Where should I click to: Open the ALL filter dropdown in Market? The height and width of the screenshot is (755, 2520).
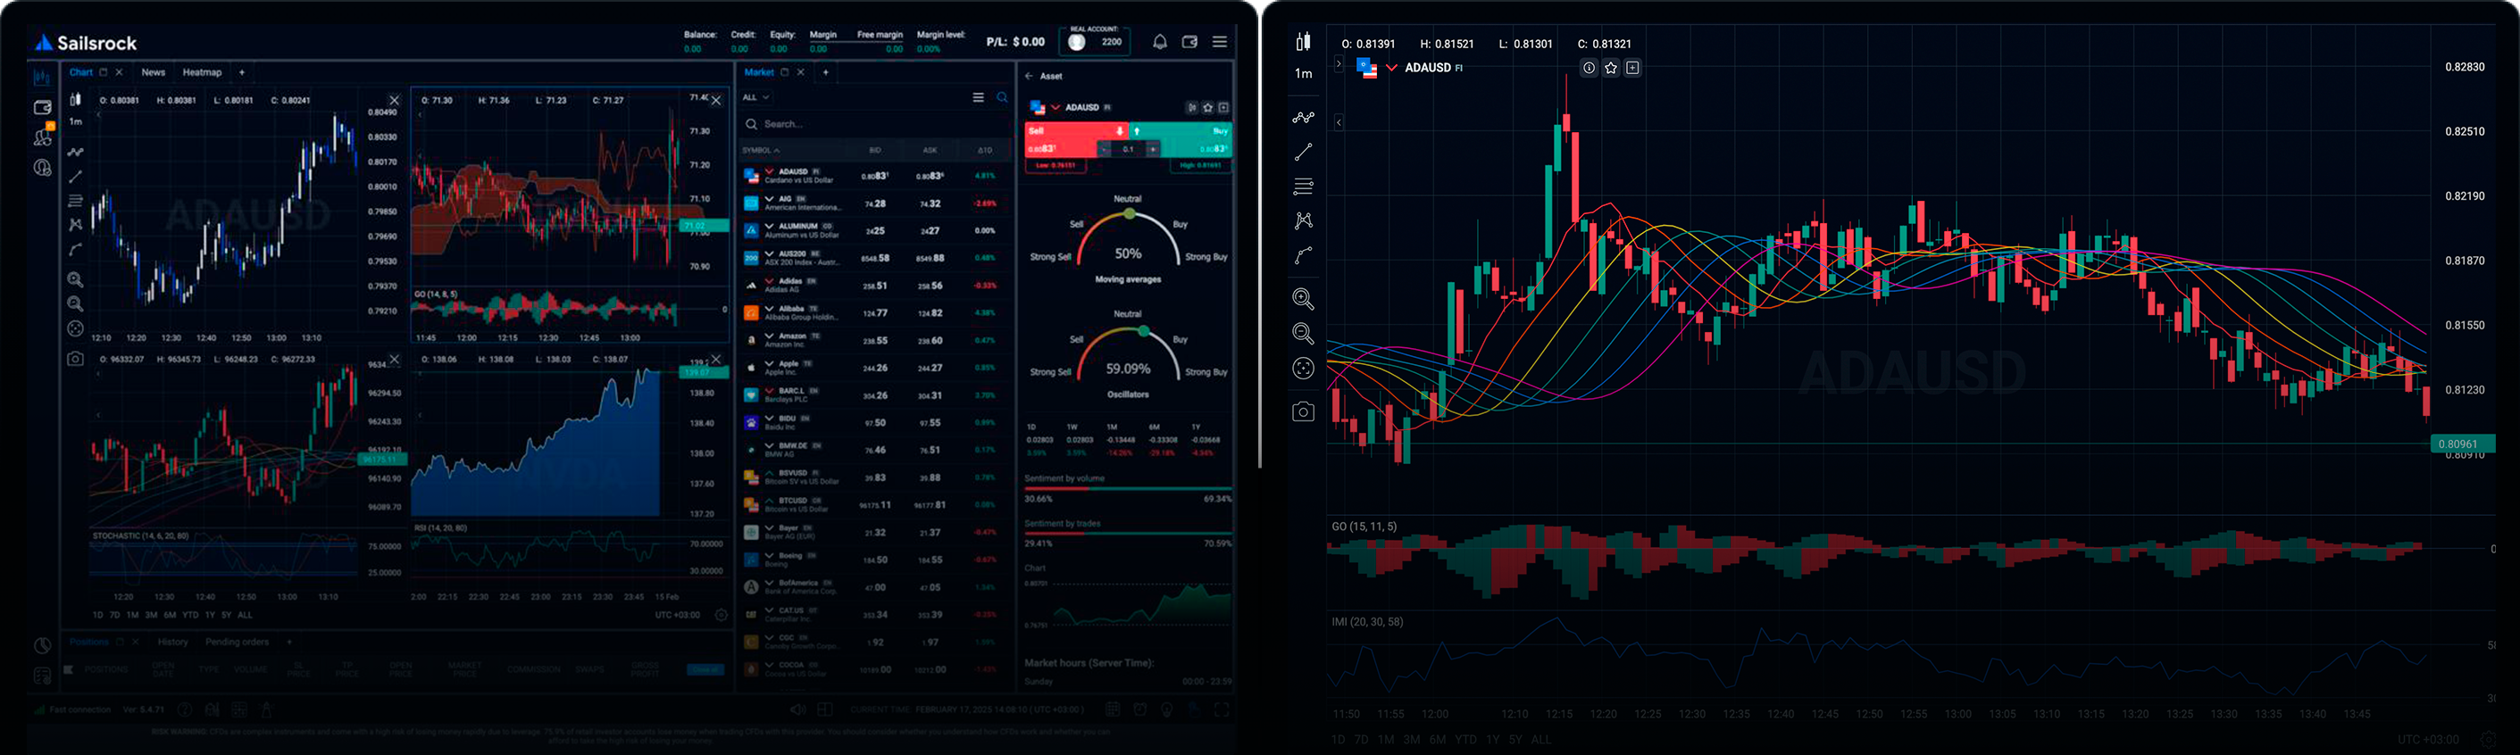click(x=755, y=98)
